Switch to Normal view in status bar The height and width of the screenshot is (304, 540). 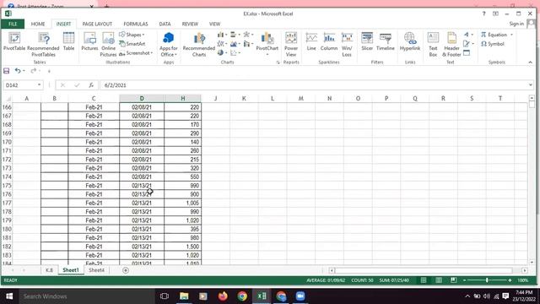[x=424, y=280]
